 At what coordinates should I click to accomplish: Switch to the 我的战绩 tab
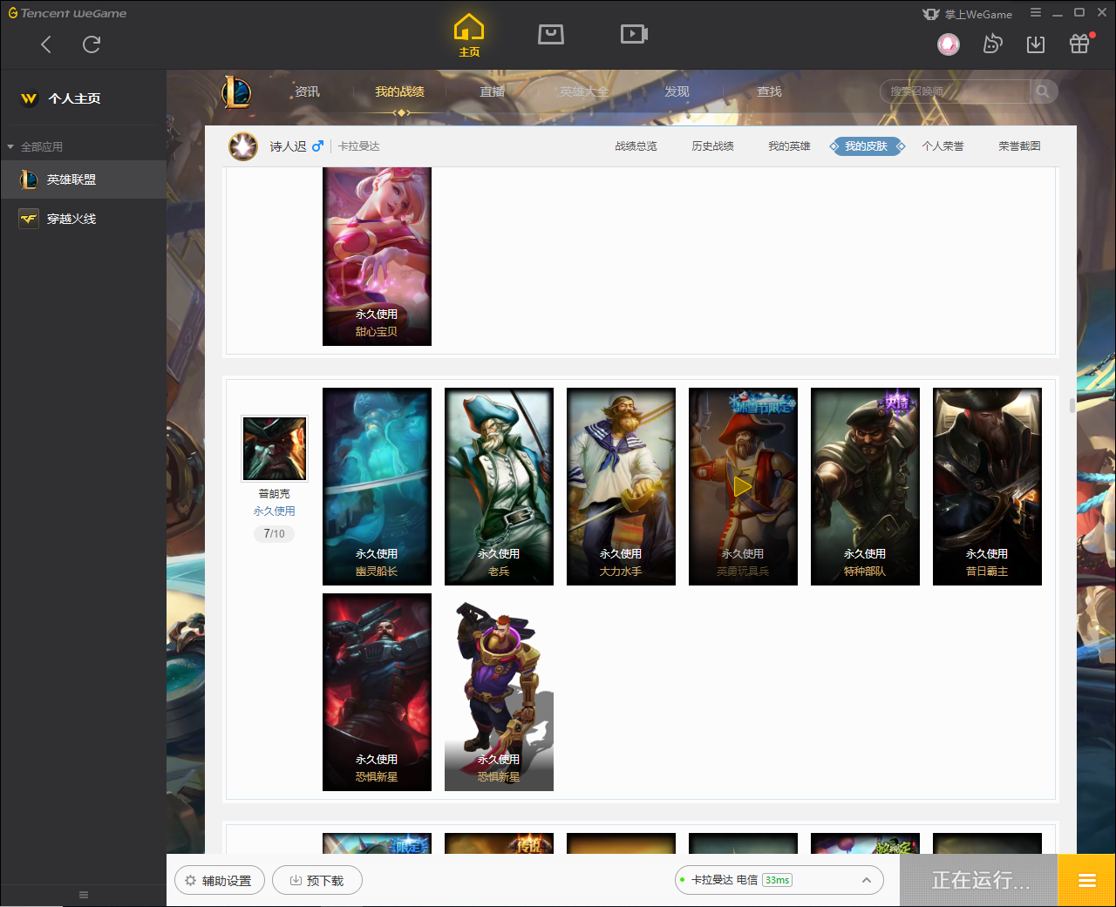399,91
